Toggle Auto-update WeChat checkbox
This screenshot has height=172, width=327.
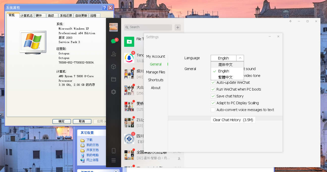click(213, 82)
